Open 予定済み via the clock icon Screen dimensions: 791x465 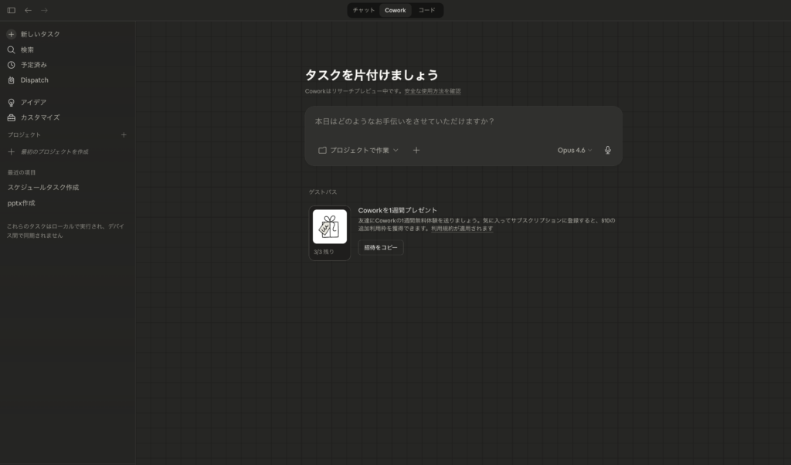pos(32,65)
